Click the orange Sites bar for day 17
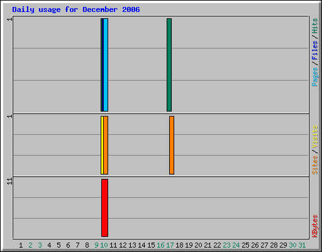This screenshot has width=322, height=252. (172, 145)
